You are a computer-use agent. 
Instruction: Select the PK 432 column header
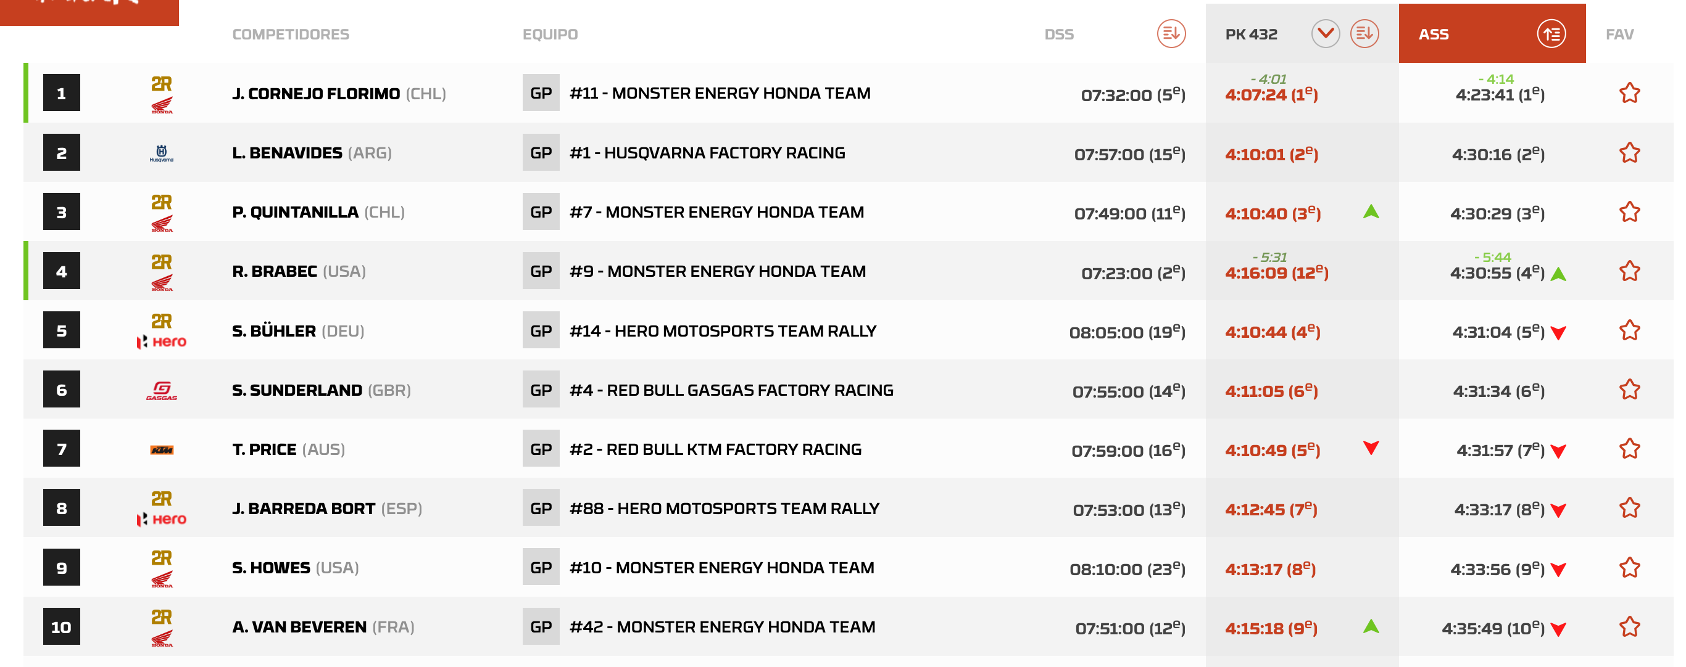tap(1251, 34)
